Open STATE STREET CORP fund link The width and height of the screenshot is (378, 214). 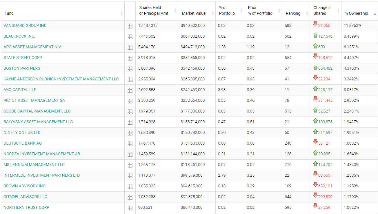[x=23, y=58]
